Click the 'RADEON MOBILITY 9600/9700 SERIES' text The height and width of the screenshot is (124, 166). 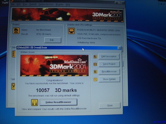pyautogui.click(x=99, y=30)
